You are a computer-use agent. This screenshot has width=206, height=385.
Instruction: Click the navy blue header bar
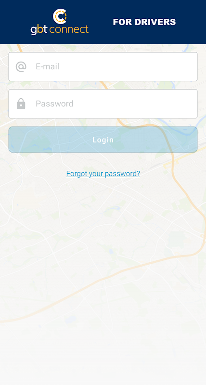tap(103, 22)
